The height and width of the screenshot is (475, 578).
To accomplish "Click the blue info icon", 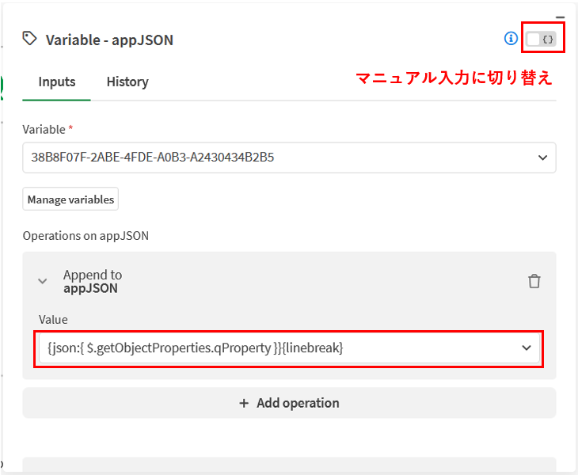I will [511, 38].
